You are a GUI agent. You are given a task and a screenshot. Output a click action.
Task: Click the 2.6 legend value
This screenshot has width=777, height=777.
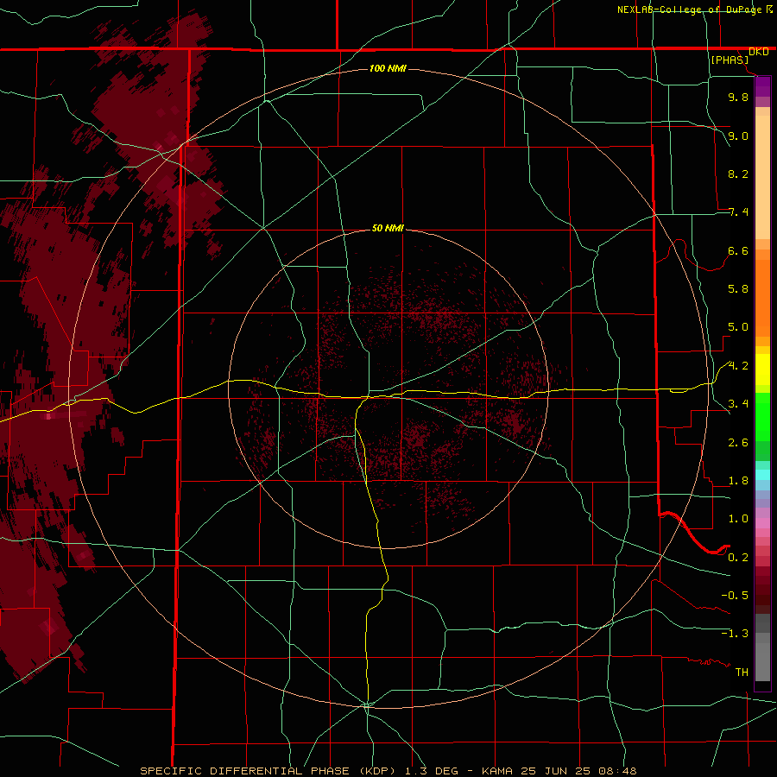(738, 443)
